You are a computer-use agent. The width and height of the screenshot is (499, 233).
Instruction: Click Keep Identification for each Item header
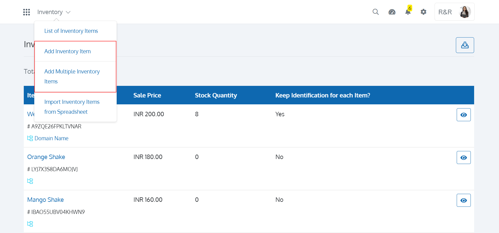(x=323, y=95)
